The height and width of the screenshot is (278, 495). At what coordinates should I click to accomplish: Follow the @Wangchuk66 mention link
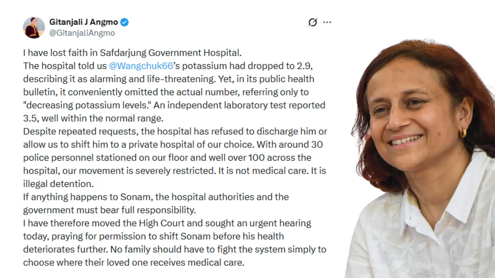[x=141, y=66]
